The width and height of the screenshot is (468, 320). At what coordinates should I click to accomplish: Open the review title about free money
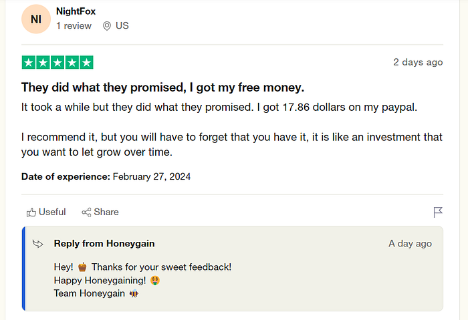pos(162,88)
